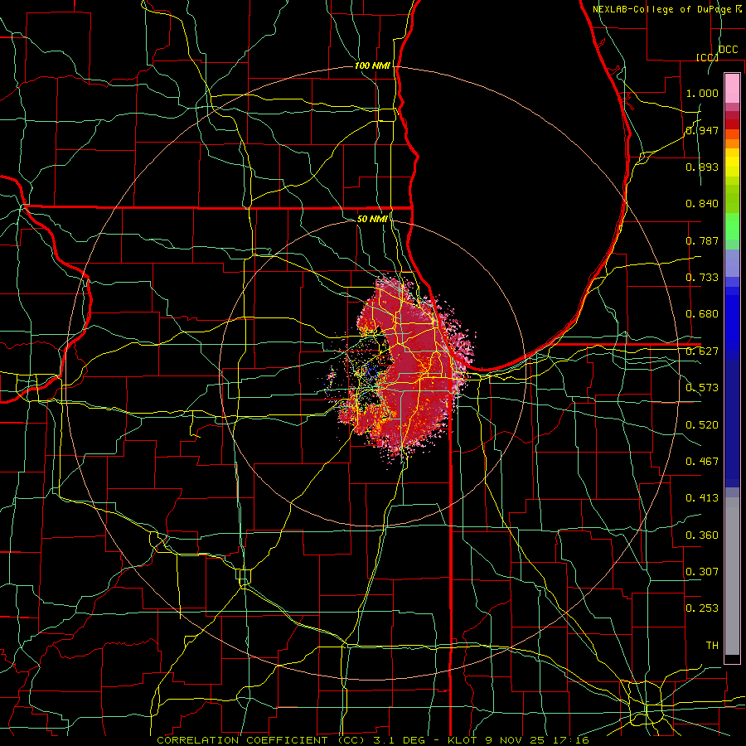Click the 0.520 scale value
746x746 pixels.
[702, 425]
